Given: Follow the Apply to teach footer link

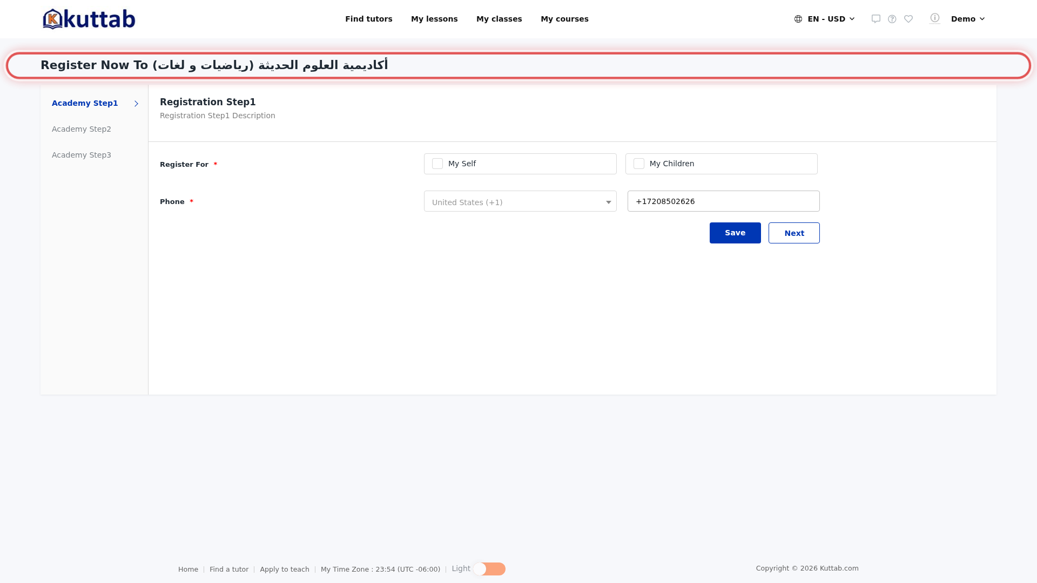Looking at the screenshot, I should pos(285,570).
